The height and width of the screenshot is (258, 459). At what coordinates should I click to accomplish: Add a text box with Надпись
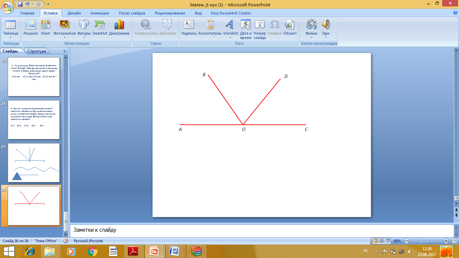click(189, 25)
